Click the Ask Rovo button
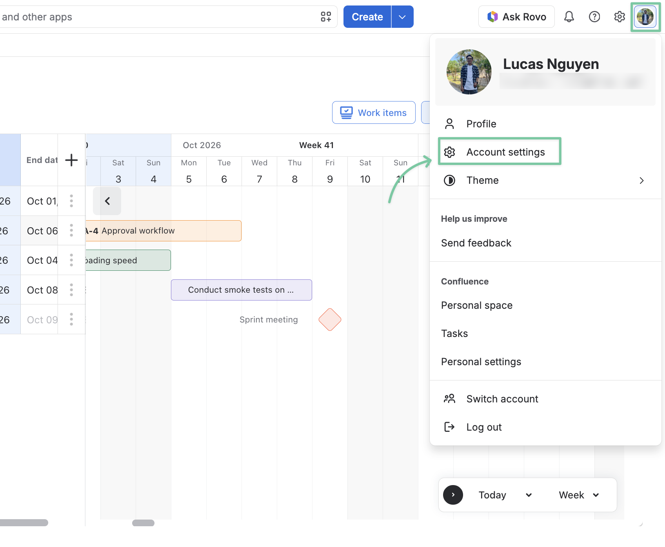Viewport: 665px width, 547px height. (x=516, y=17)
